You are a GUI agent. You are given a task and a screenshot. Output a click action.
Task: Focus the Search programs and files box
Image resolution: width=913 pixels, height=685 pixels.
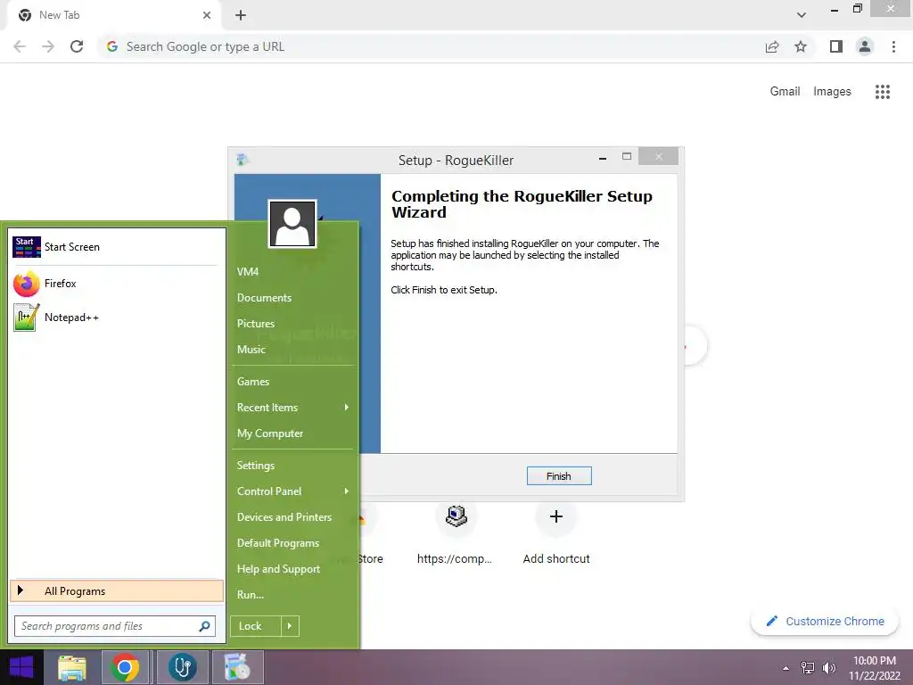click(115, 626)
